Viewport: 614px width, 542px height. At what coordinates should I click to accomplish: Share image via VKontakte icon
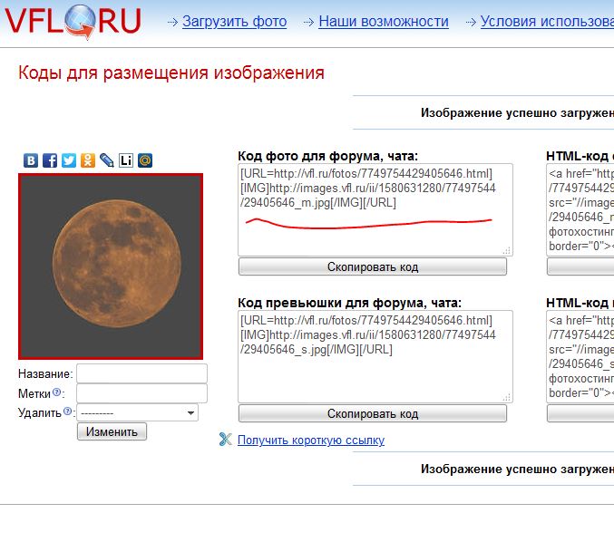point(31,160)
